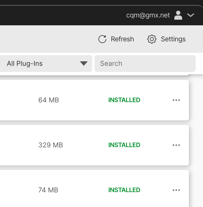Viewport: 203px width, 207px height.
Task: Open Settings via the gear icon
Action: 152,39
